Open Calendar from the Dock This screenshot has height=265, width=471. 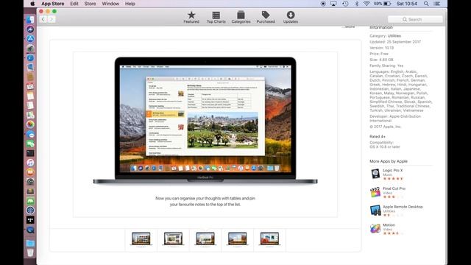tap(30, 87)
